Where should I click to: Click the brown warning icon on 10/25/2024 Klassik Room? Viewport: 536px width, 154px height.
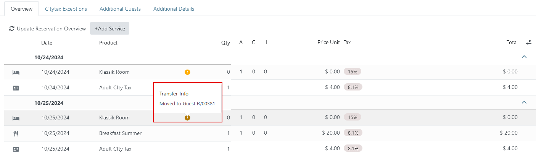187,118
